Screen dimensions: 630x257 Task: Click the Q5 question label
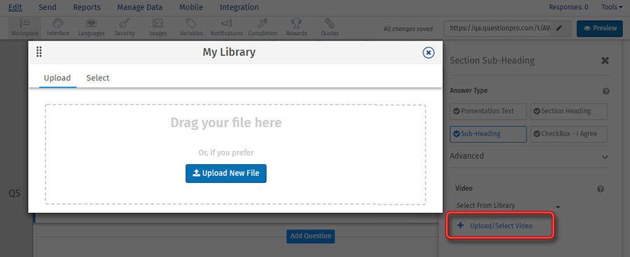click(x=15, y=193)
